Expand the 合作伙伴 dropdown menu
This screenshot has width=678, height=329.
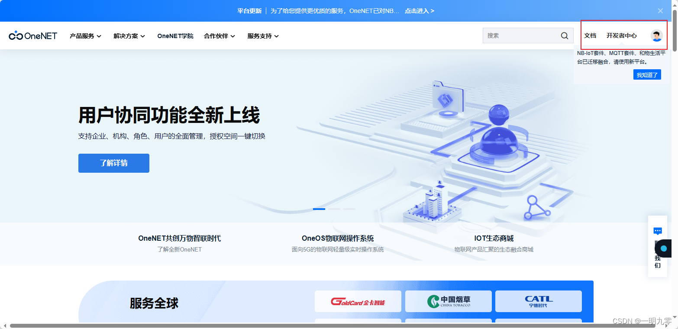[220, 36]
